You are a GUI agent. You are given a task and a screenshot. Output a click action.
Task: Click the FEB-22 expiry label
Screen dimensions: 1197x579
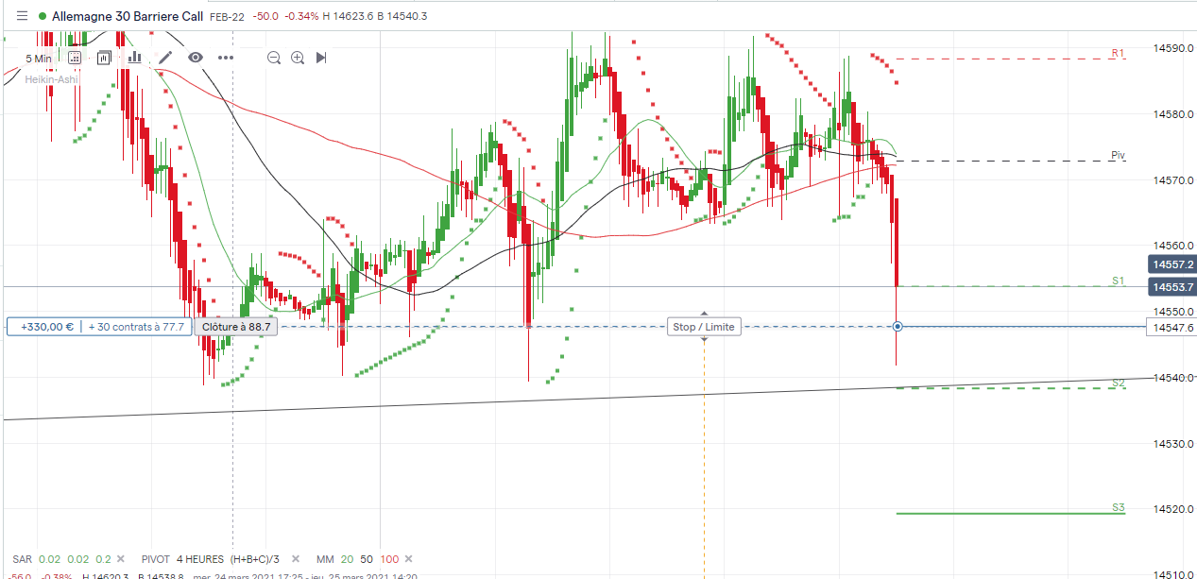(227, 16)
